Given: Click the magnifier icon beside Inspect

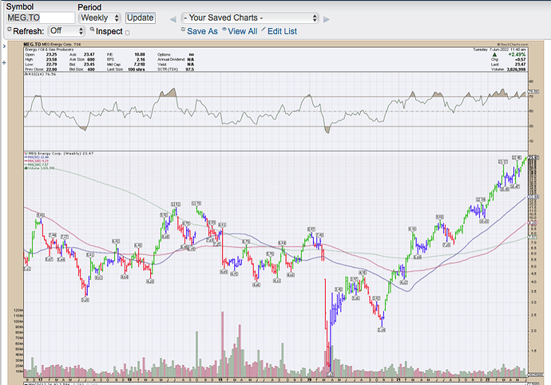Looking at the screenshot, I should [92, 29].
